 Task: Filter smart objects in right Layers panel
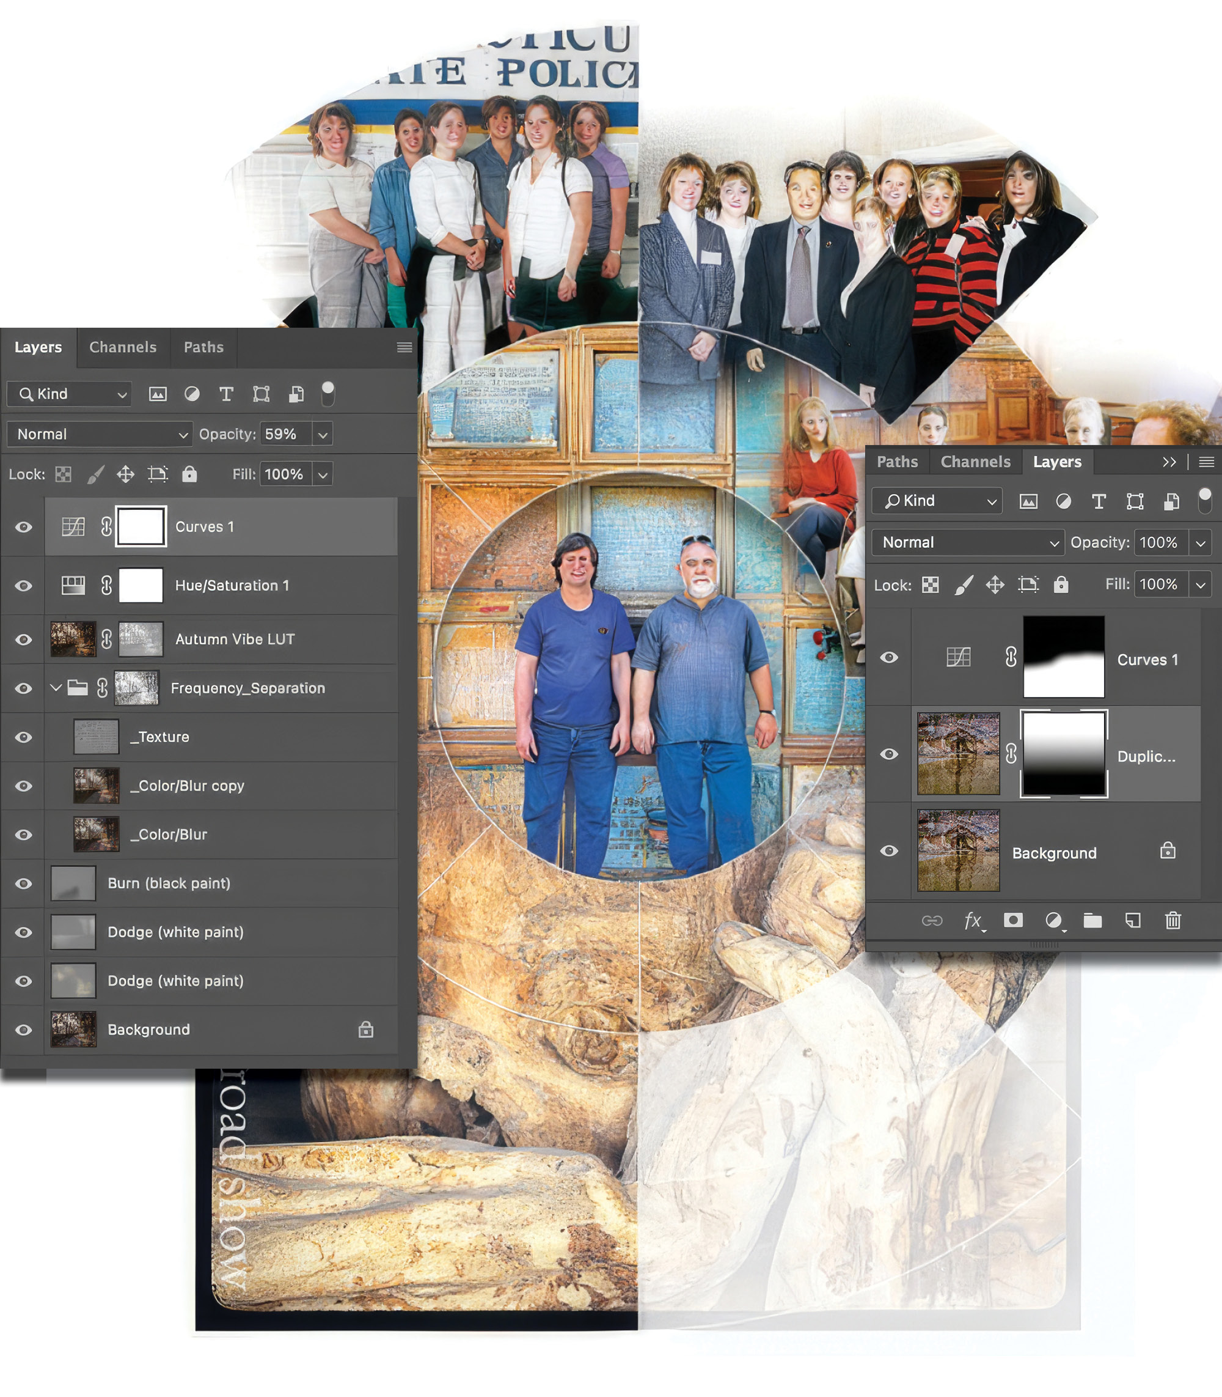tap(1171, 501)
